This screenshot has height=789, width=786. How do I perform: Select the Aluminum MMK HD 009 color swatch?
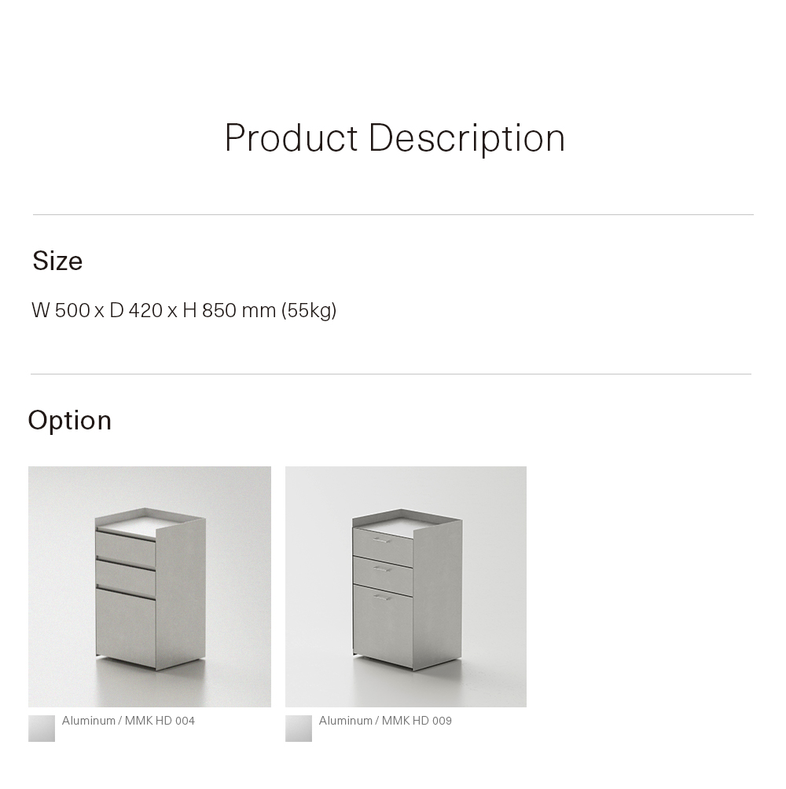[x=299, y=728]
